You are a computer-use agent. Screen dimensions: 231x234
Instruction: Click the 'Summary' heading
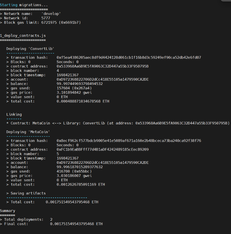click(x=8, y=211)
